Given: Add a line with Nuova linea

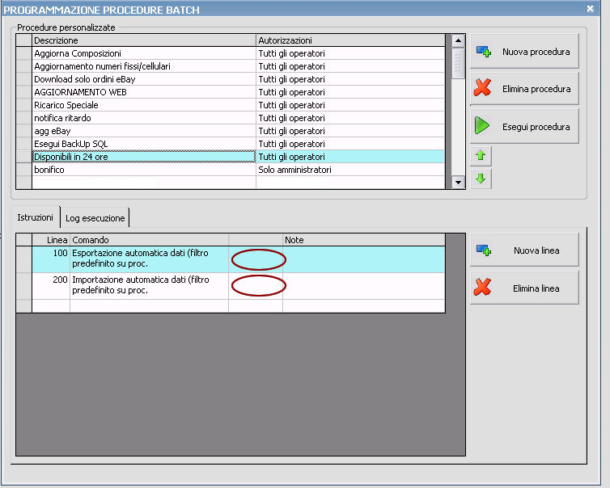Looking at the screenshot, I should tap(524, 250).
